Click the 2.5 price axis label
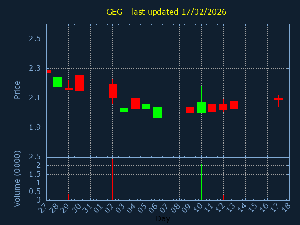 coord(35,39)
